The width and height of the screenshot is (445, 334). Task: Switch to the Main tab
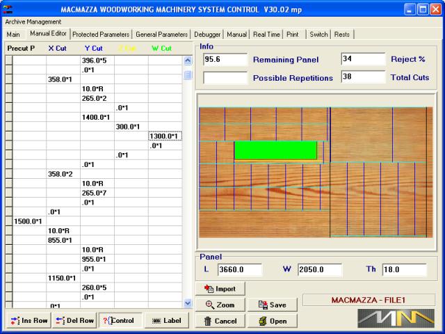pos(13,34)
